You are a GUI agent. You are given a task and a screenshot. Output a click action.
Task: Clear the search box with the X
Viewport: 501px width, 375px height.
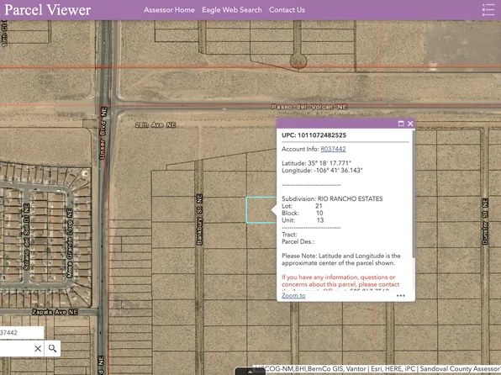[x=38, y=348]
